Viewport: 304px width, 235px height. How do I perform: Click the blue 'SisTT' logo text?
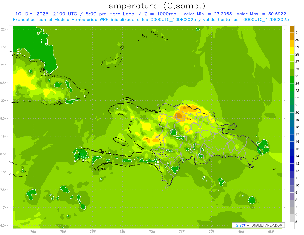[x=241, y=225]
